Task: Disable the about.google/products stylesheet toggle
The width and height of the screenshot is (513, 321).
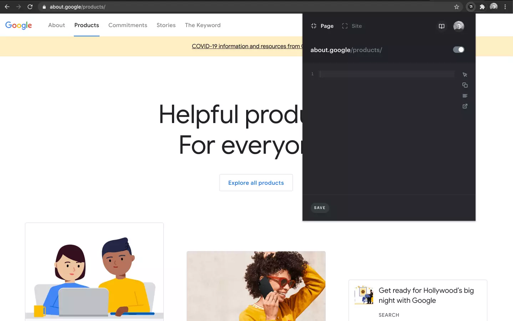Action: (459, 50)
